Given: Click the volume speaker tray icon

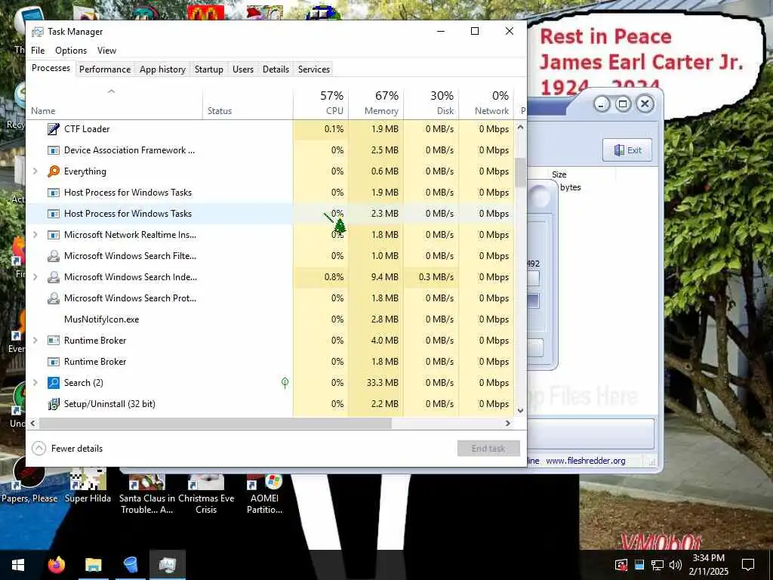Looking at the screenshot, I should [x=676, y=565].
